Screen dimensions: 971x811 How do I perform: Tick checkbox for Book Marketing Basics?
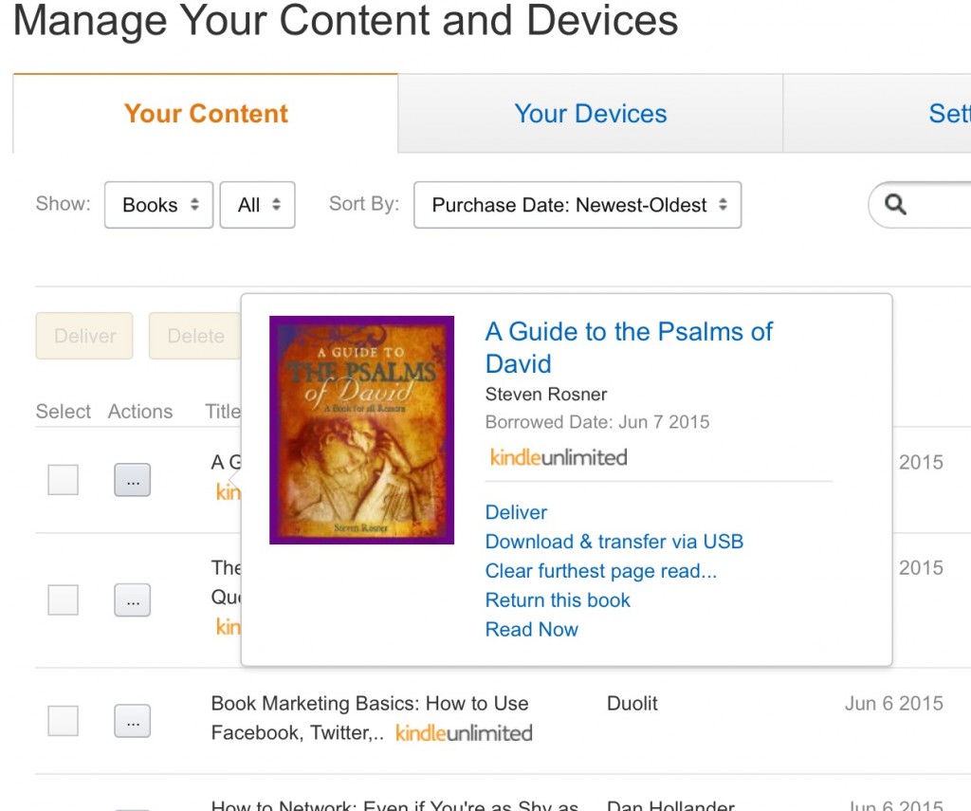coord(64,722)
